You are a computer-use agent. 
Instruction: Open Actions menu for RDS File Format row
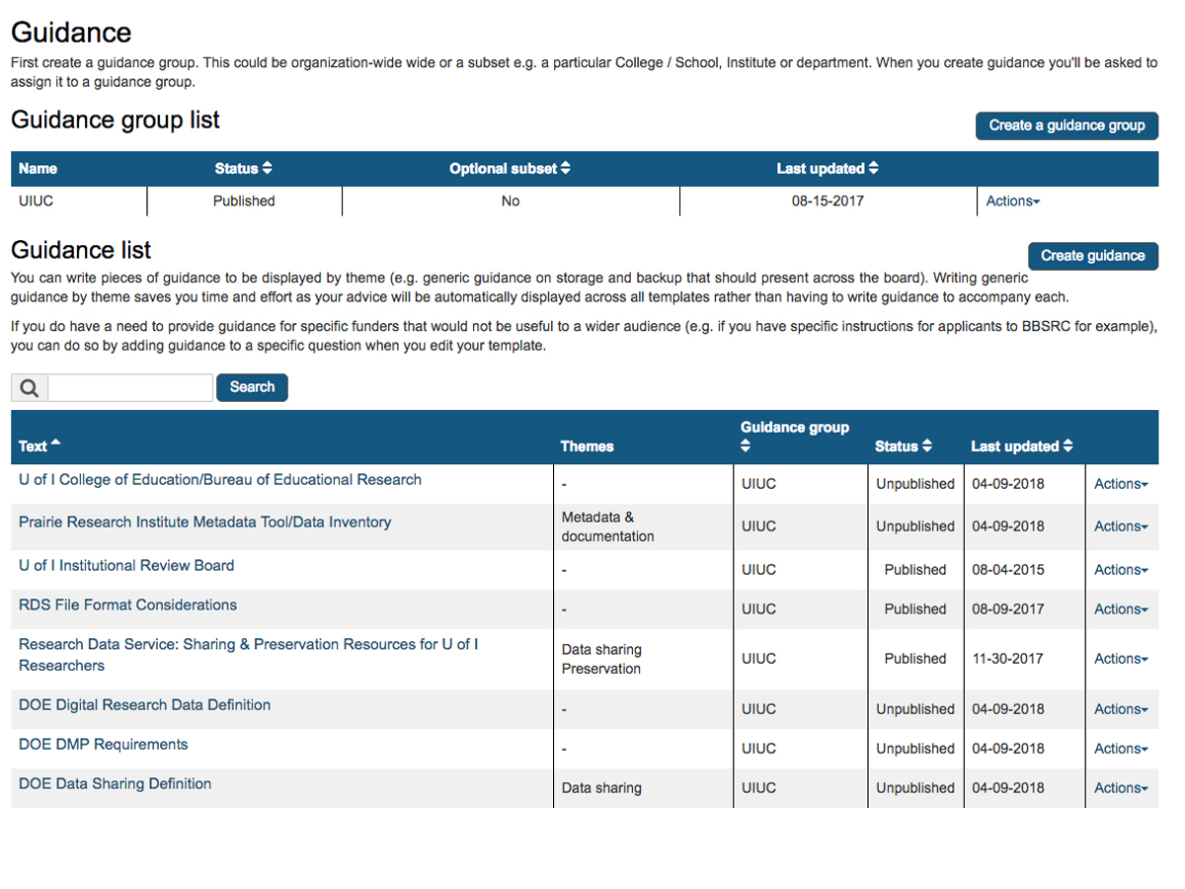[x=1121, y=609]
